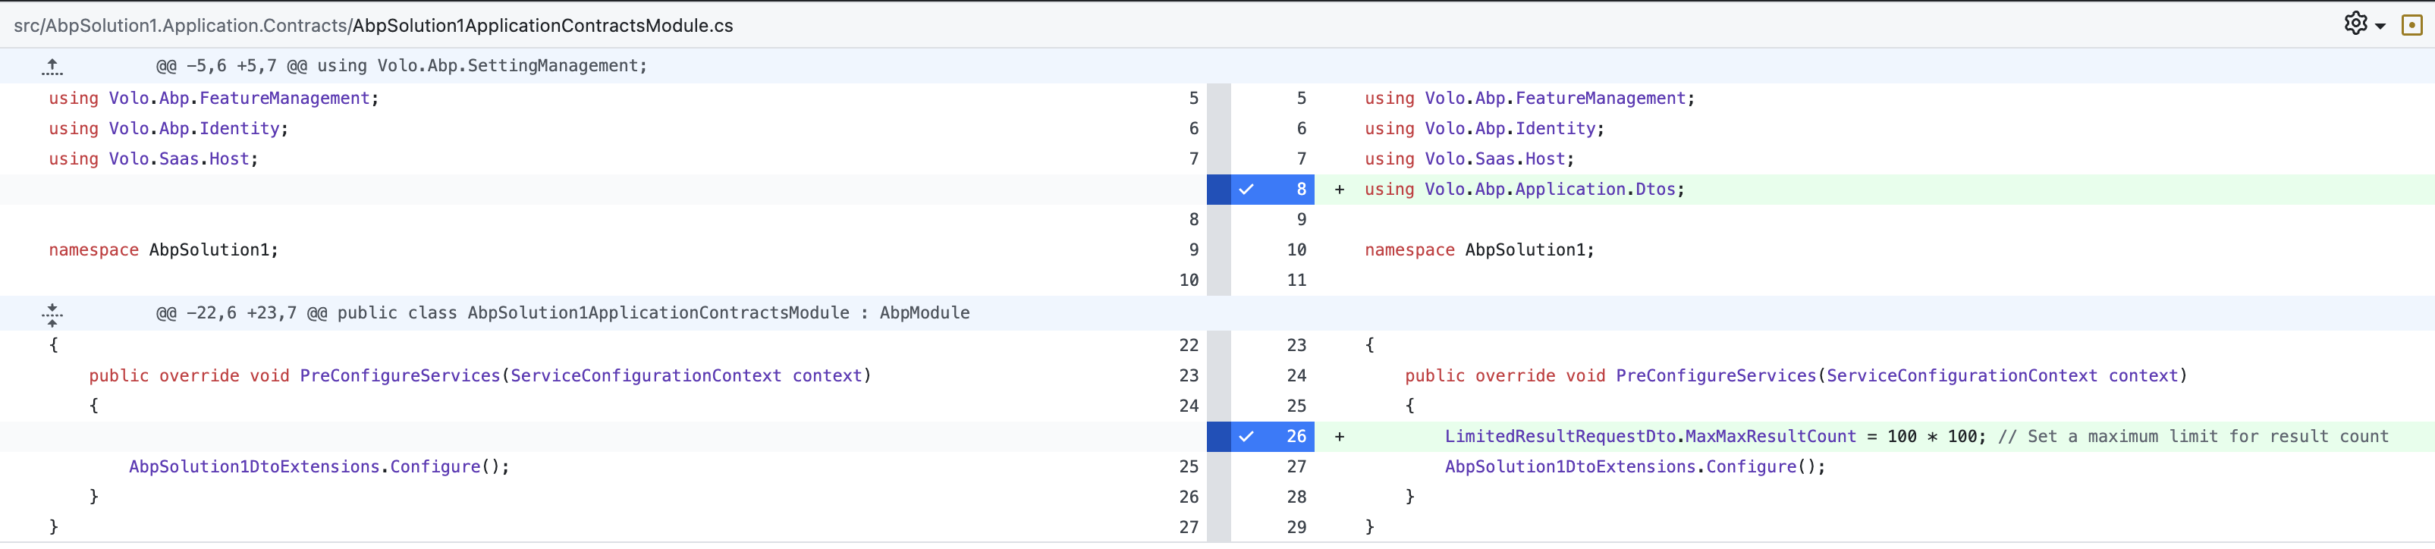This screenshot has width=2435, height=549.
Task: Click the yellow modified-file status icon
Action: tap(2411, 26)
